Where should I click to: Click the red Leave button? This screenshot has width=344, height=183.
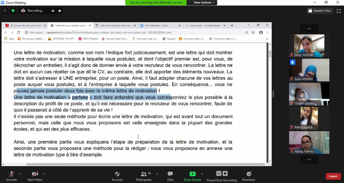[x=333, y=176]
